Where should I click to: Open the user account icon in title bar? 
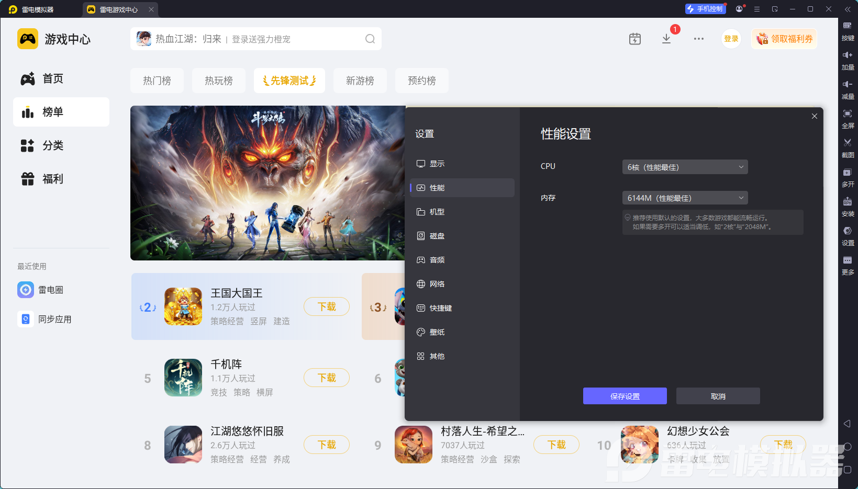click(x=739, y=9)
